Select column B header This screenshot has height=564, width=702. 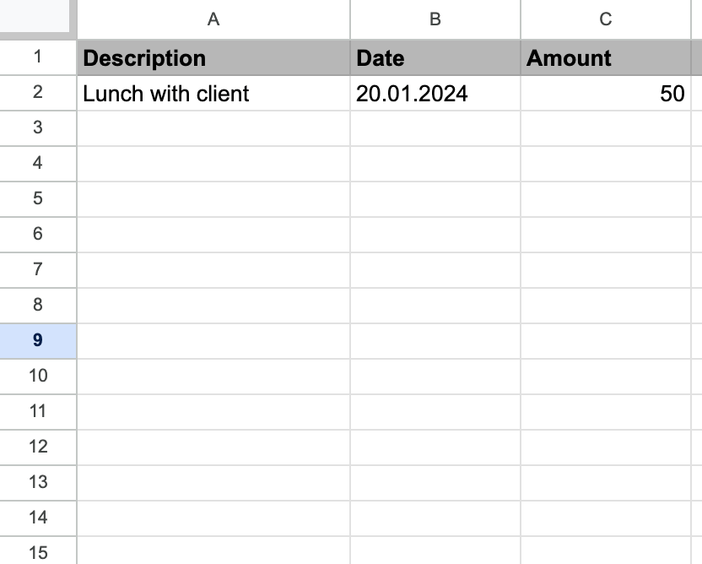(435, 19)
